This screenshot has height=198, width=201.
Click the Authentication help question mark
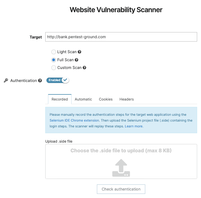pyautogui.click(x=40, y=81)
